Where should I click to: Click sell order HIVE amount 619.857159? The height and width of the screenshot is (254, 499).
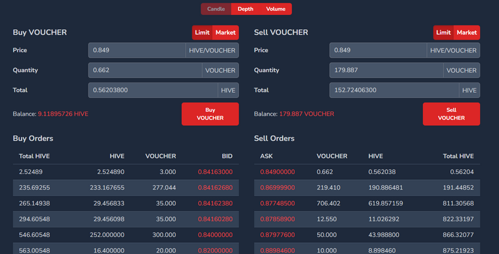pyautogui.click(x=386, y=203)
